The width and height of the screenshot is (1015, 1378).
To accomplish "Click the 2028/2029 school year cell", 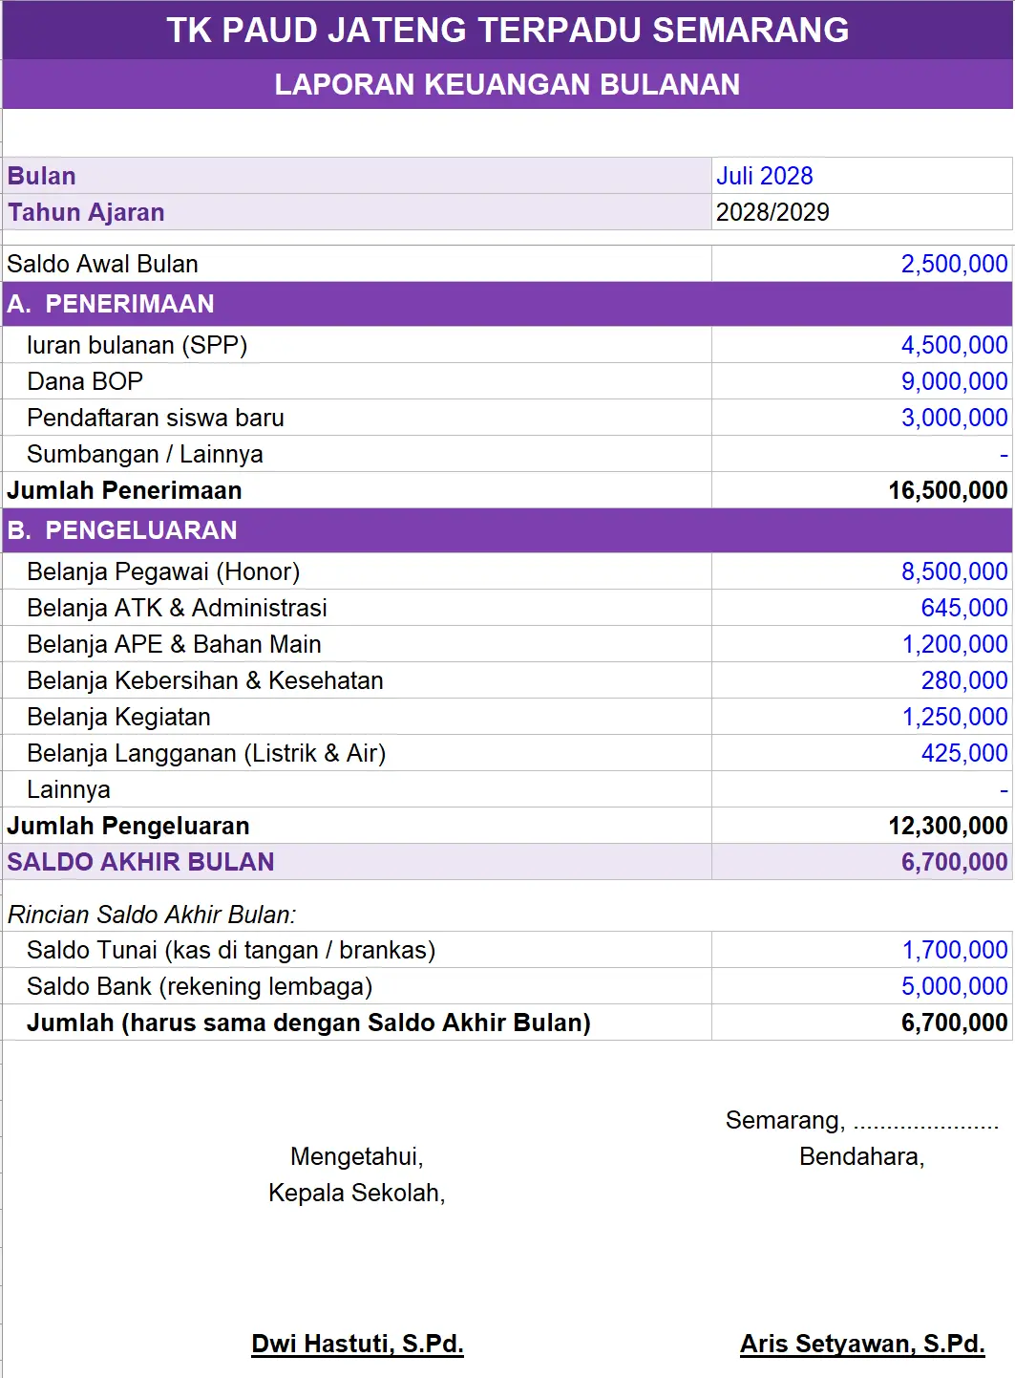I will coord(862,212).
